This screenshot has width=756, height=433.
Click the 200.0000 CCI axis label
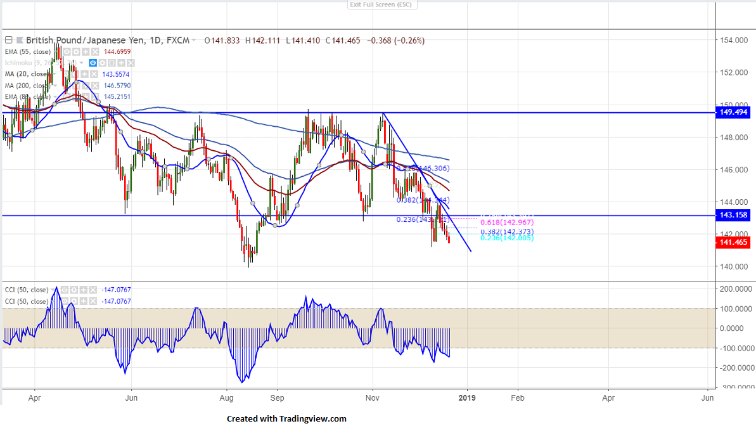(736, 288)
